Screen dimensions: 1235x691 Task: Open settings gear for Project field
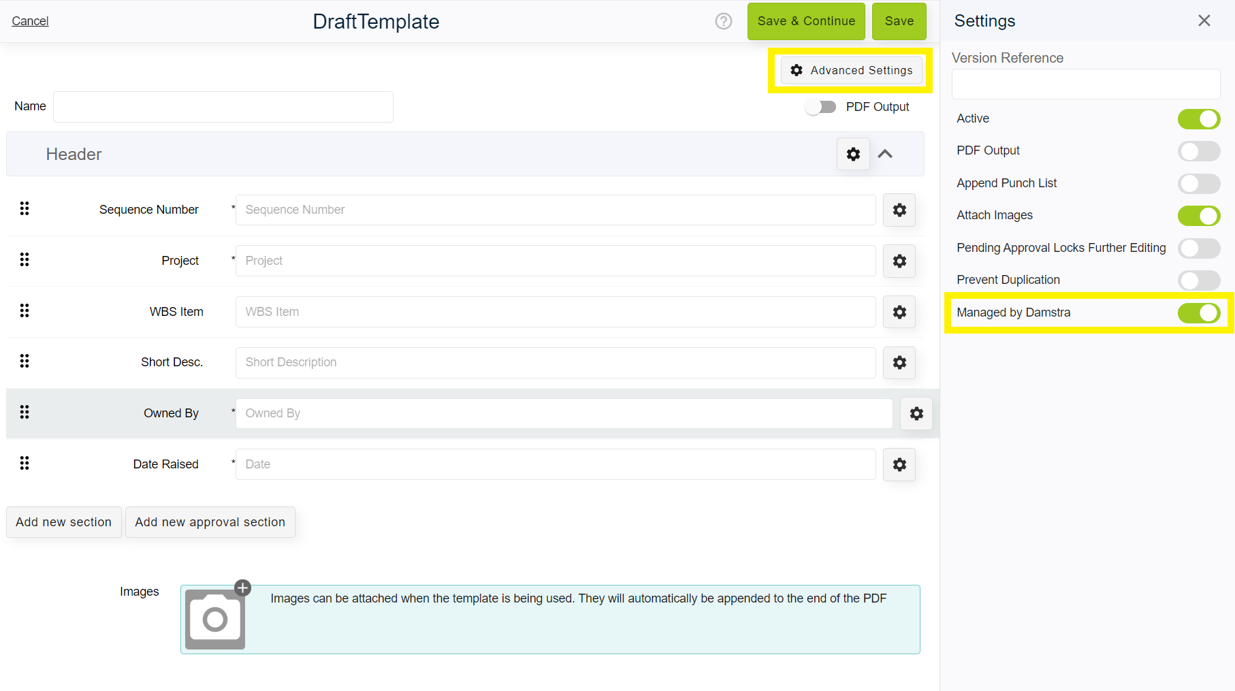pos(899,261)
